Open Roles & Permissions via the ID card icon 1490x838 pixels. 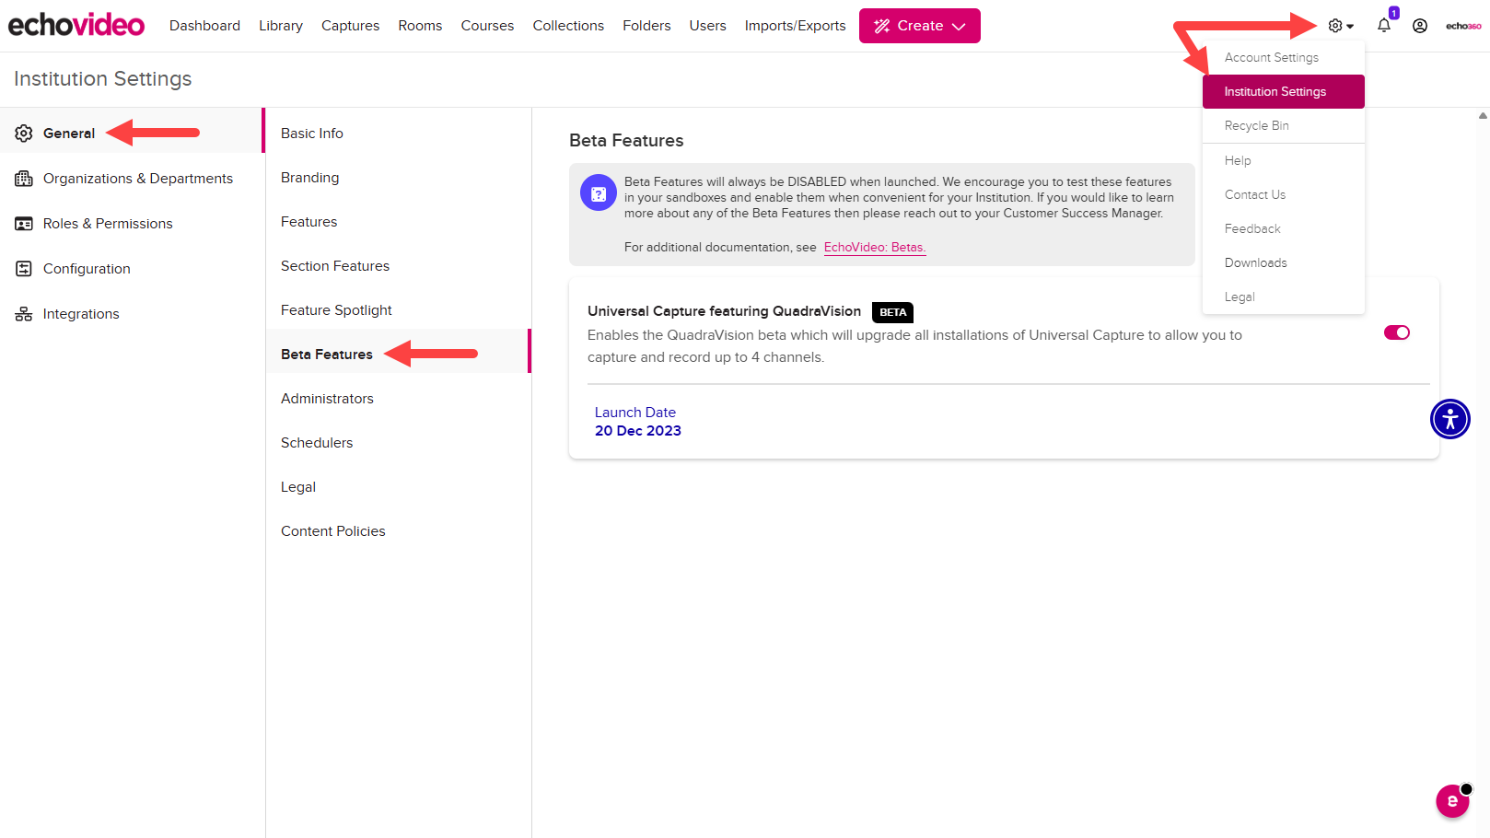click(24, 223)
